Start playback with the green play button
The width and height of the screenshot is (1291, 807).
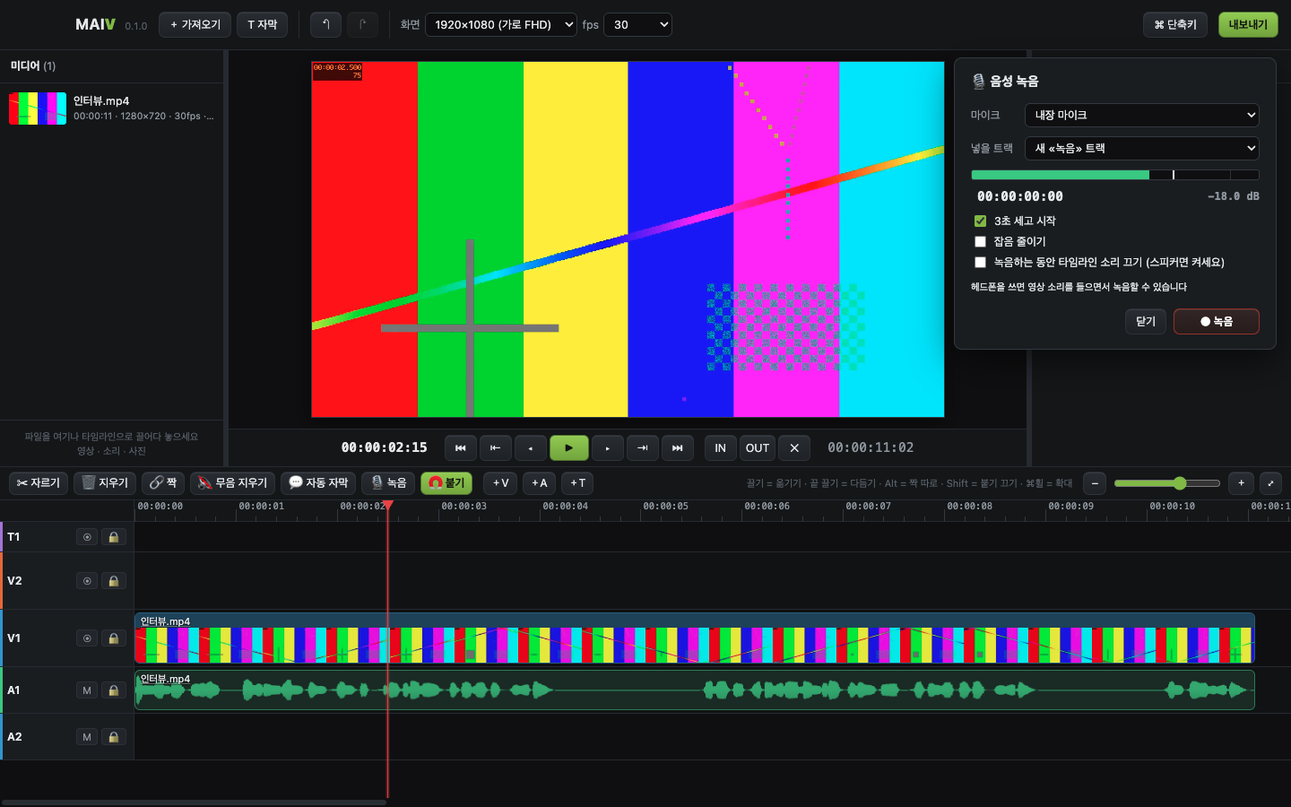coord(569,447)
